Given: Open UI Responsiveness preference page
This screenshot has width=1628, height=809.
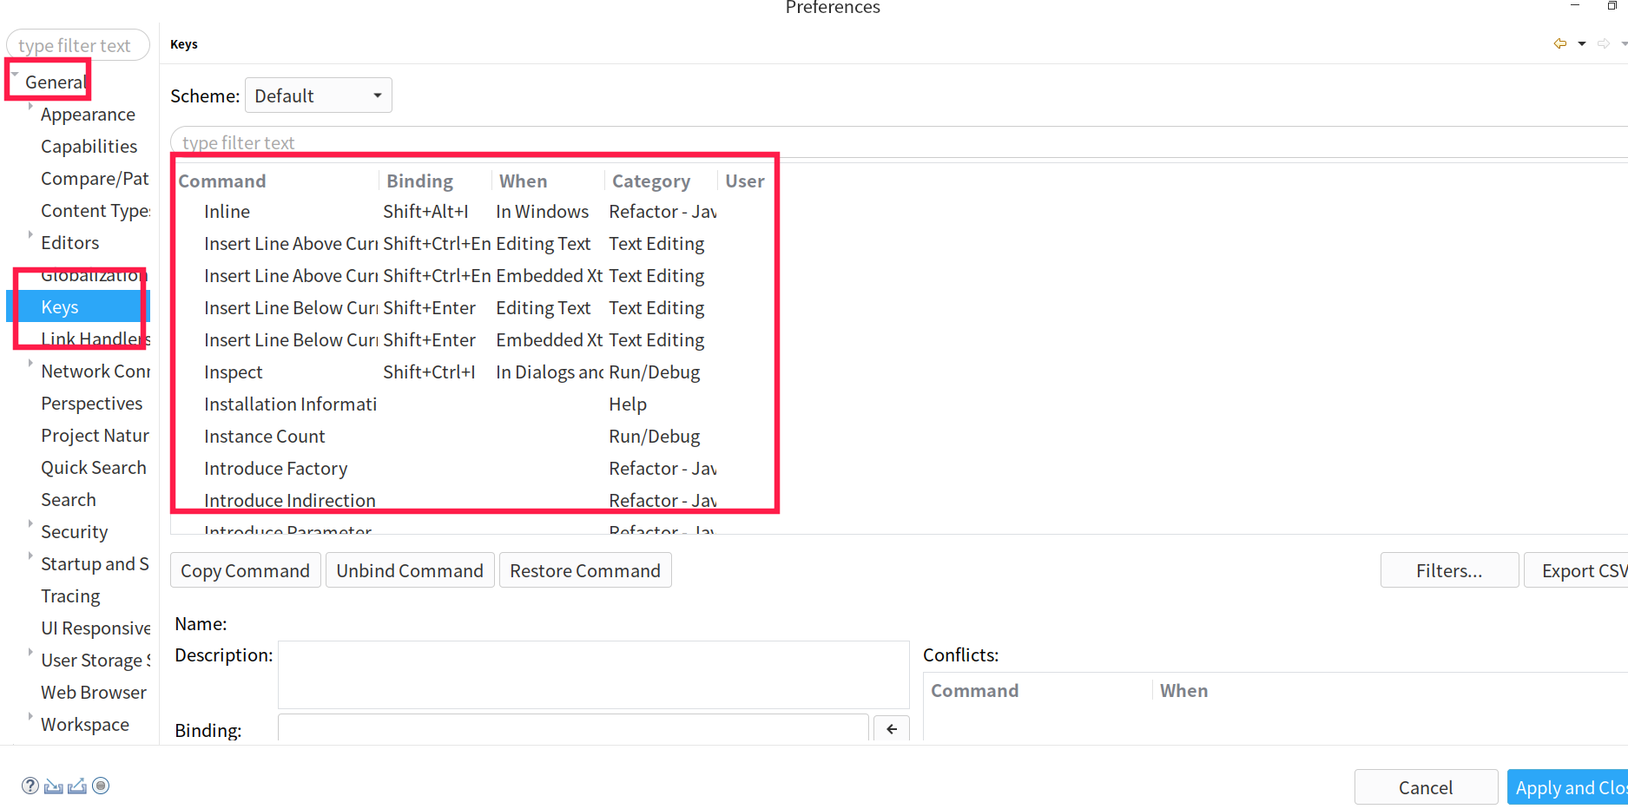Looking at the screenshot, I should tap(96, 628).
